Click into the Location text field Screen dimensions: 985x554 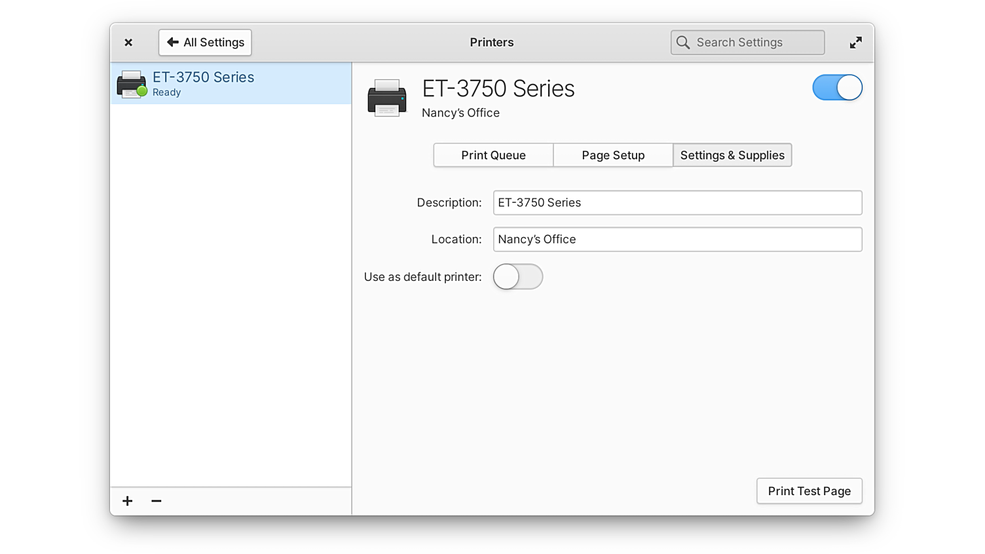(x=677, y=240)
